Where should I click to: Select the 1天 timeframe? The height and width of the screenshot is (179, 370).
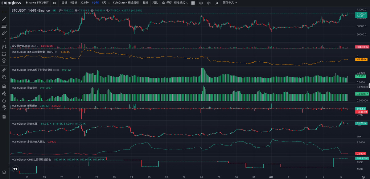104,3
